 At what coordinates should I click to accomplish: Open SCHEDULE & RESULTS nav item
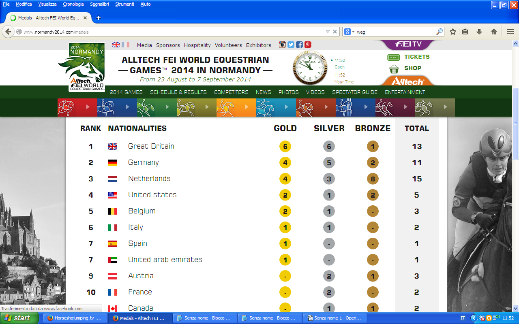(178, 92)
